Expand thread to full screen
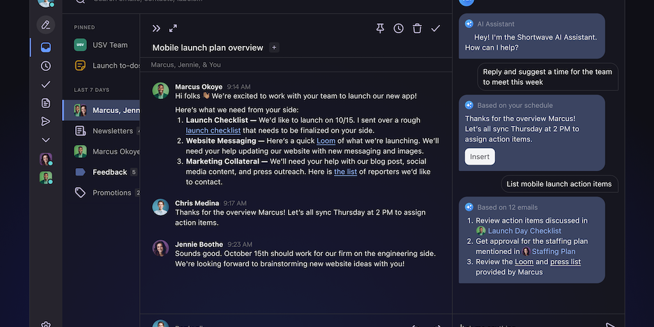The height and width of the screenshot is (327, 654). (x=173, y=28)
